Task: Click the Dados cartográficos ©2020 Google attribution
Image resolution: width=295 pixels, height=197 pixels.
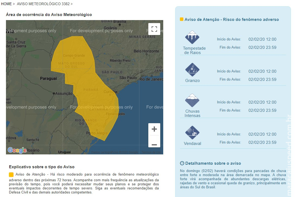Action: 115,152
